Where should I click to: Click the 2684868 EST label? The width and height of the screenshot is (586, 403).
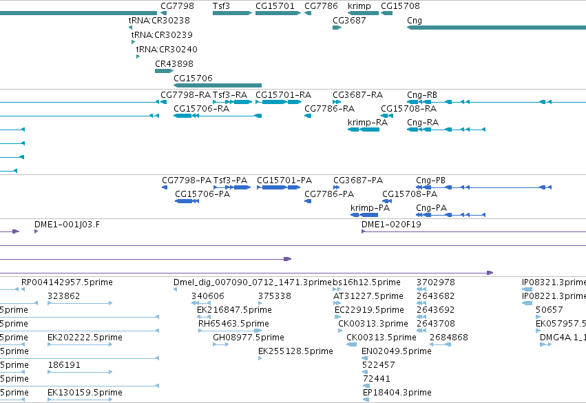pyautogui.click(x=449, y=338)
